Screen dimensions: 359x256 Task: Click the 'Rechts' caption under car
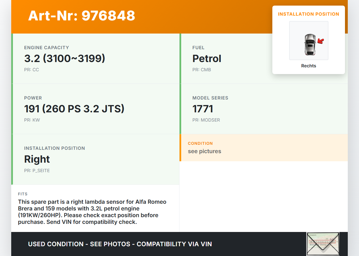coord(309,66)
